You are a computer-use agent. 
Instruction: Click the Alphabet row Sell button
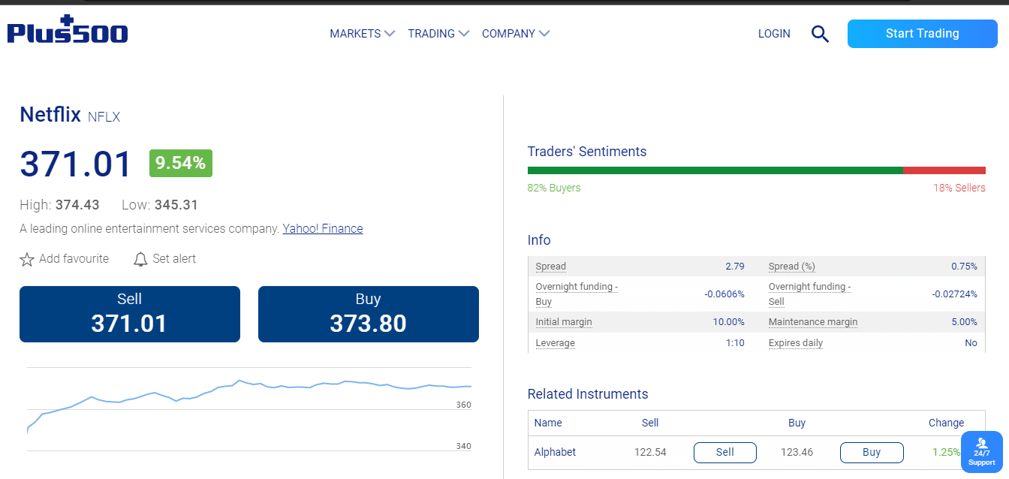[x=725, y=453]
